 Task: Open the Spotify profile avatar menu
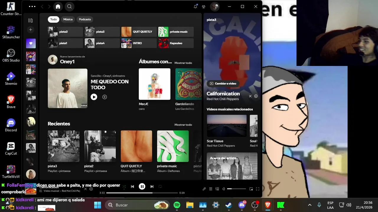(x=215, y=6)
